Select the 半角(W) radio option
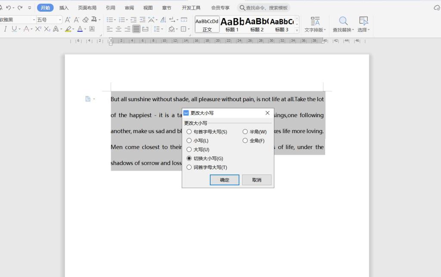The height and width of the screenshot is (277, 441). [x=245, y=132]
